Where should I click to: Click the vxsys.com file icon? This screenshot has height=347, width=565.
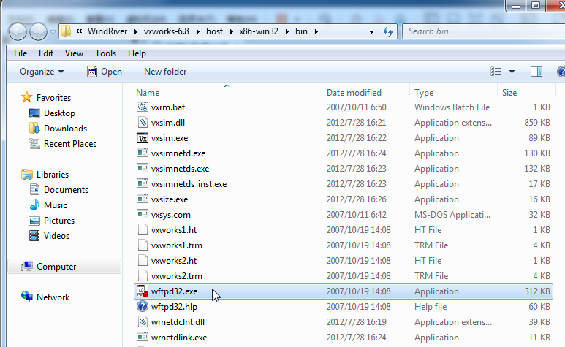pyautogui.click(x=143, y=215)
